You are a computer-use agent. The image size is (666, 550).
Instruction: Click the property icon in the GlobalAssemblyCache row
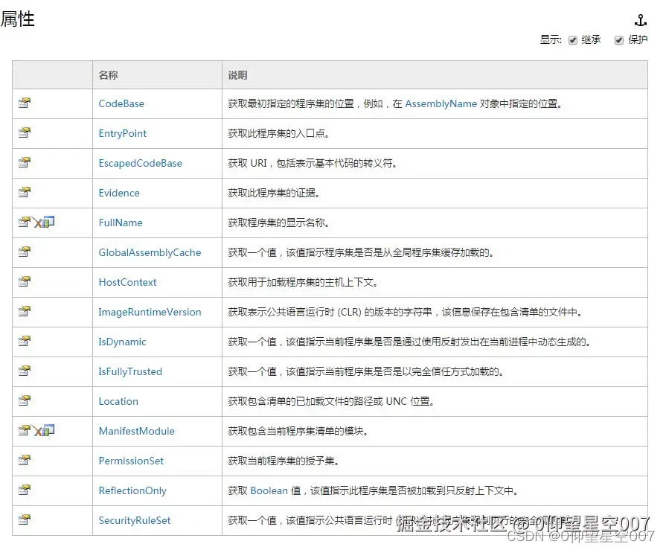[x=25, y=252]
